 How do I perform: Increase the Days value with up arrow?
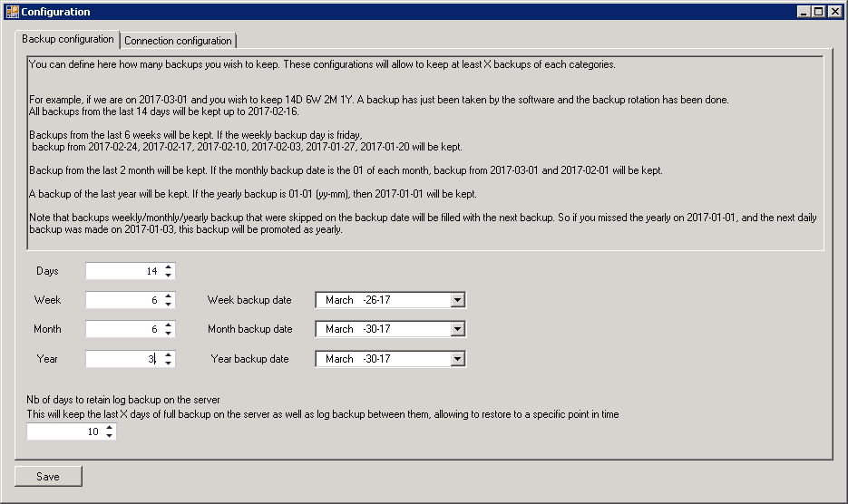point(168,267)
